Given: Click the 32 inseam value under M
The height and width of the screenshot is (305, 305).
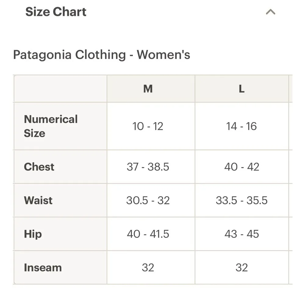Looking at the screenshot, I should point(148,267).
